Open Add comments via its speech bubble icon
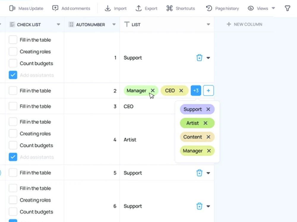The image size is (297, 222). pyautogui.click(x=55, y=8)
